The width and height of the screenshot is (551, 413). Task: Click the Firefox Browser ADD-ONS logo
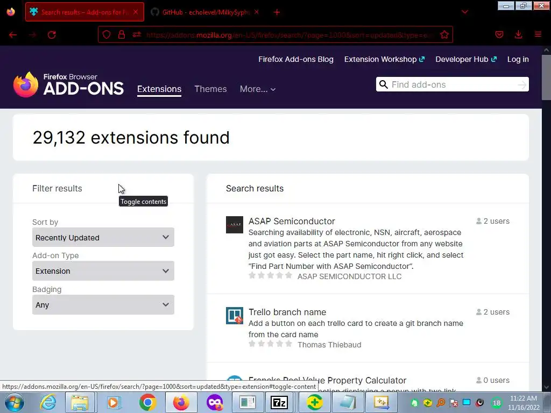click(68, 84)
